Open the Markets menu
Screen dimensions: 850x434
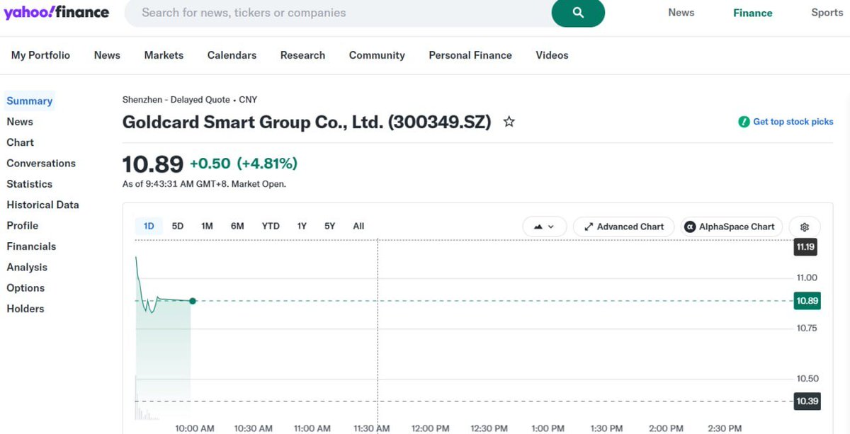pos(164,55)
